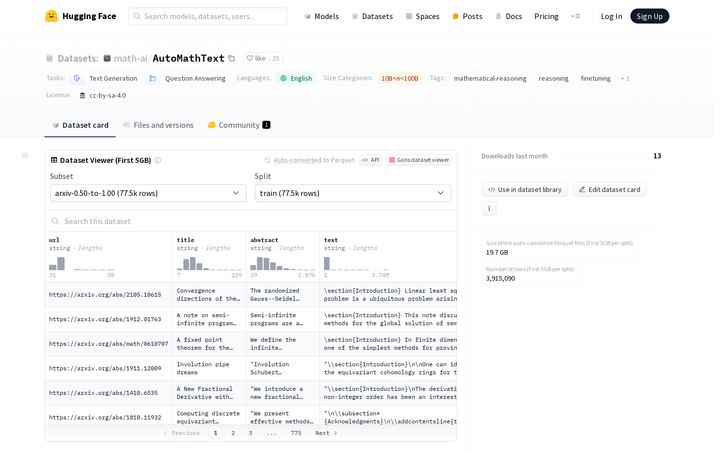Click the title column length histogram
Viewport: 721px width, 451px height.
pyautogui.click(x=209, y=264)
